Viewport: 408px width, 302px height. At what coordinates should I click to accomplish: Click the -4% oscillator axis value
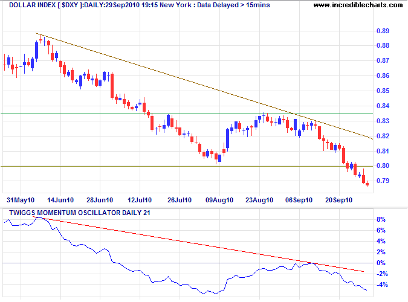(x=382, y=285)
